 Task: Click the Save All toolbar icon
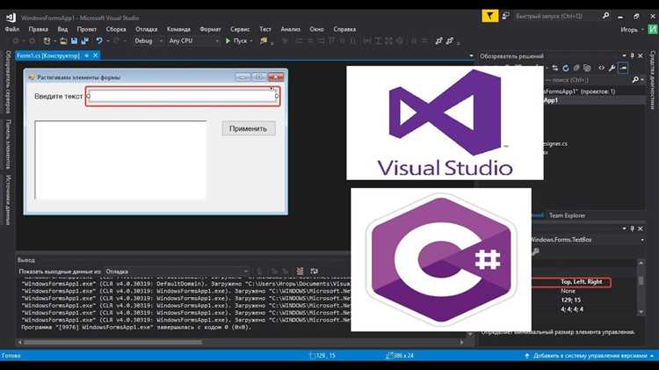click(x=83, y=40)
